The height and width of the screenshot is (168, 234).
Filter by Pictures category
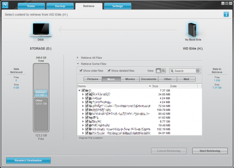click(x=93, y=79)
